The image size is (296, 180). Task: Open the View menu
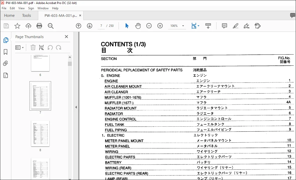22,8
